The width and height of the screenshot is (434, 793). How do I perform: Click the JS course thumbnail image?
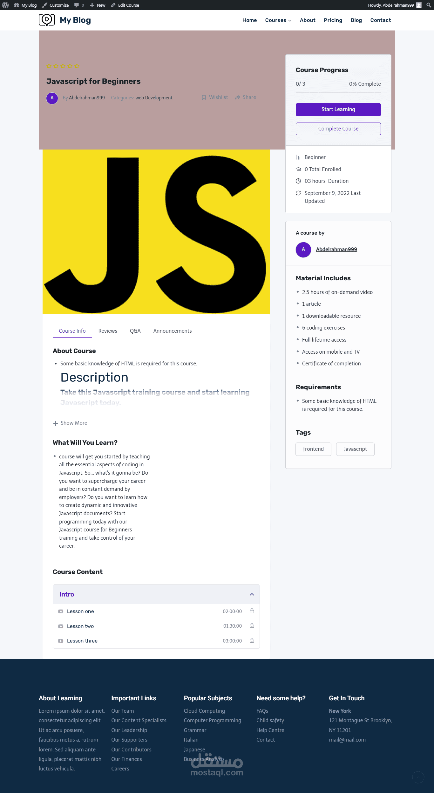click(156, 232)
